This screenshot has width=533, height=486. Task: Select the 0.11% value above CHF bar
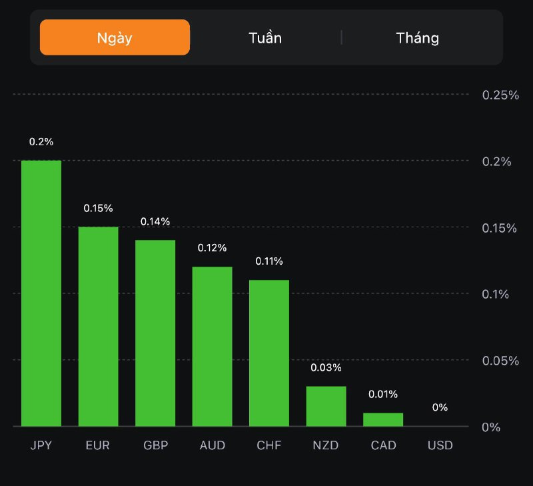coord(269,261)
